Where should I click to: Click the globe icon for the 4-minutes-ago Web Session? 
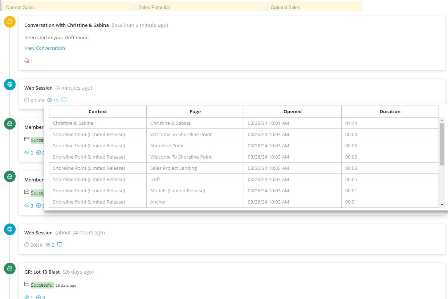[10, 85]
